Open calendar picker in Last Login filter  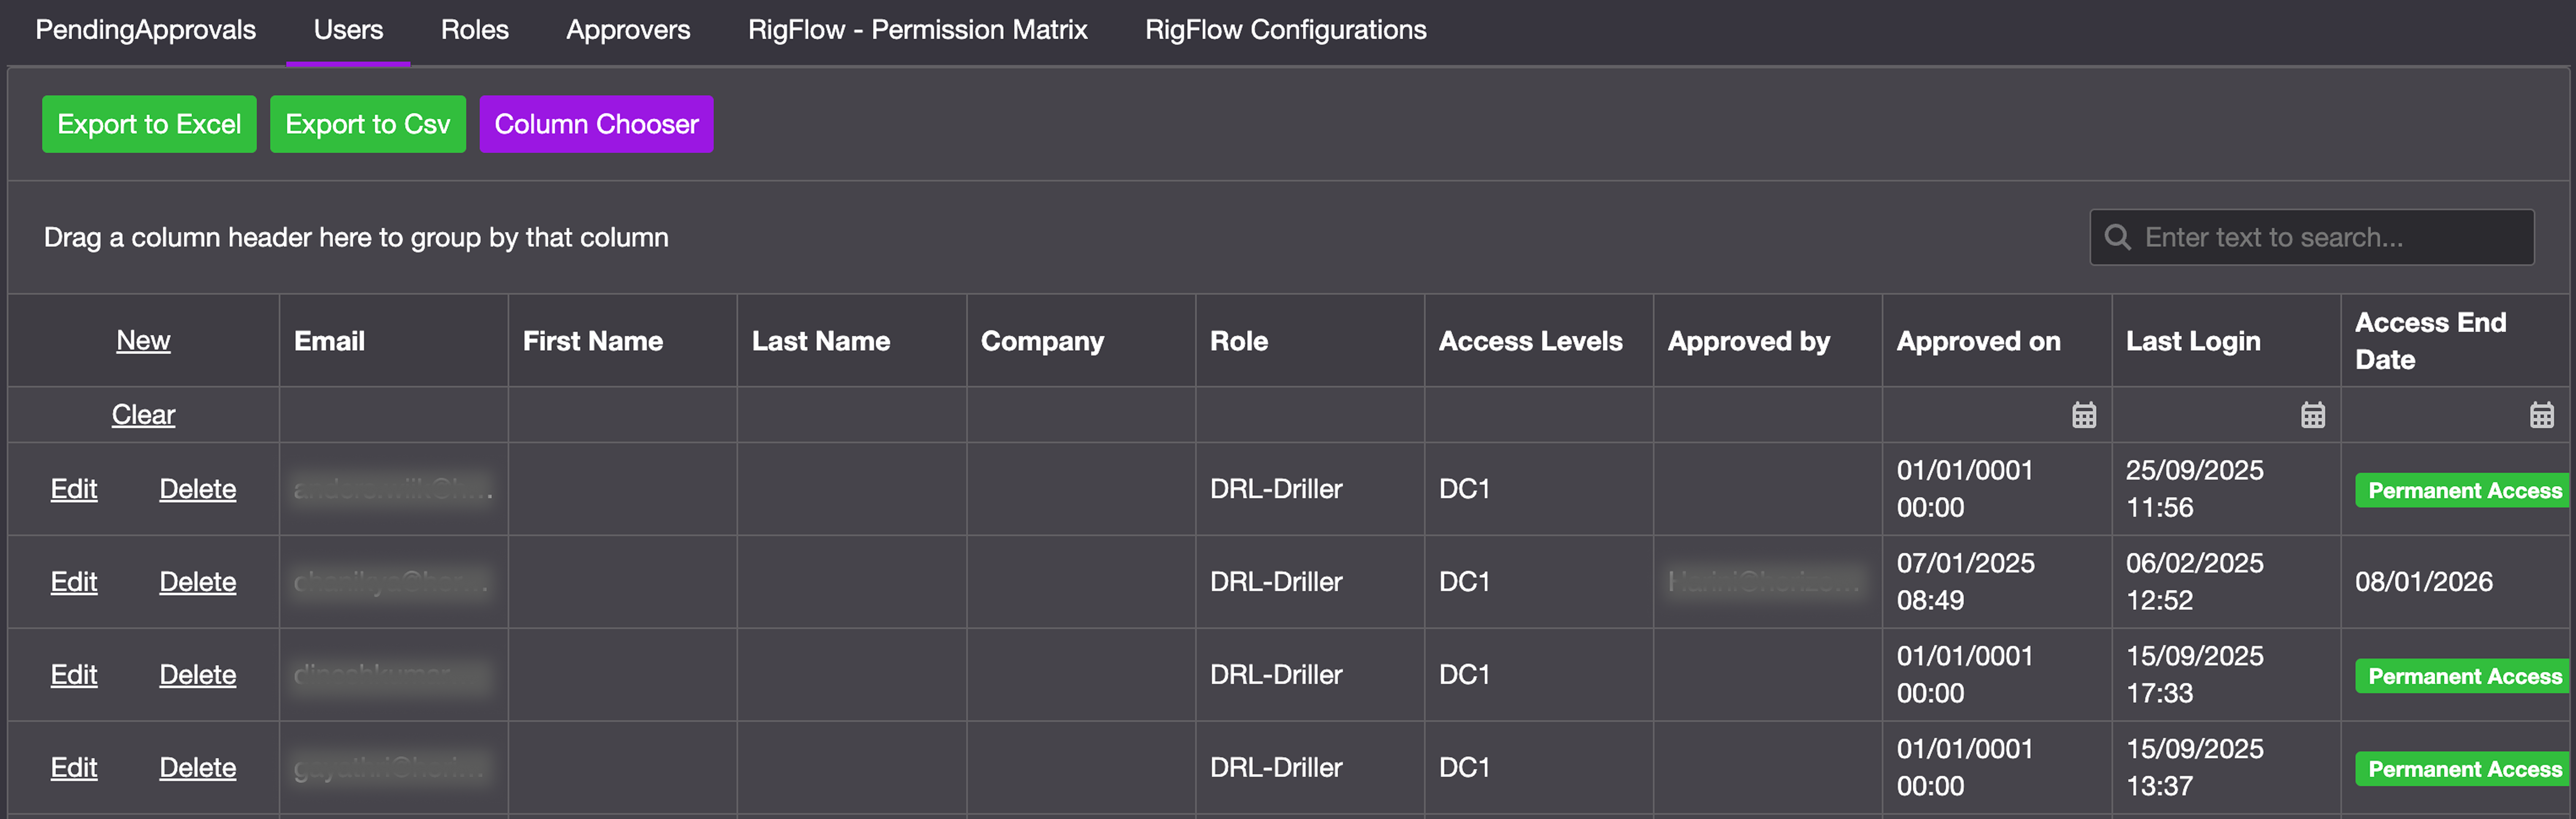click(2312, 415)
